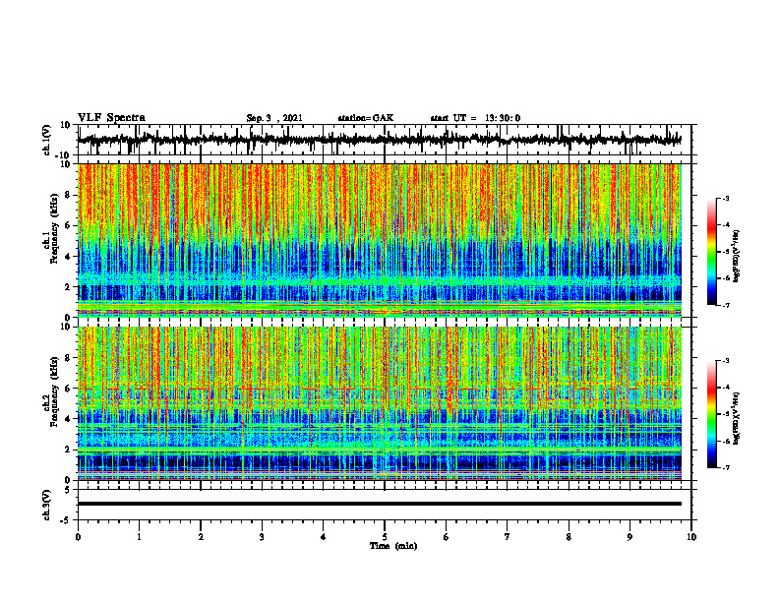779x602 pixels.
Task: Click the "station=GAK" header label
Action: click(366, 118)
